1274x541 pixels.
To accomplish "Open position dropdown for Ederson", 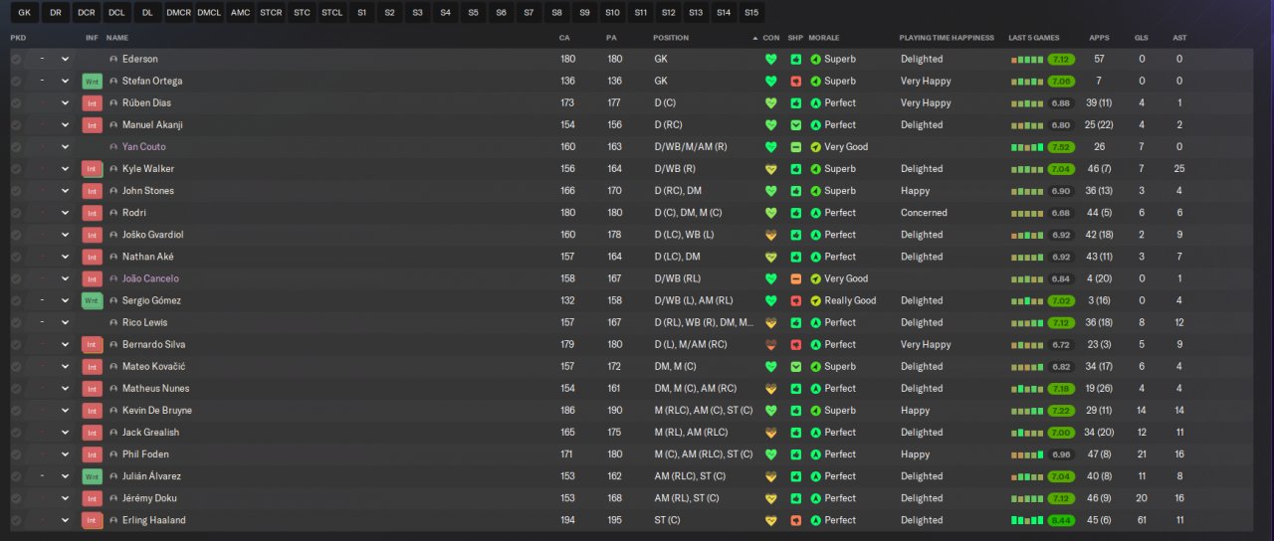I will (x=66, y=59).
